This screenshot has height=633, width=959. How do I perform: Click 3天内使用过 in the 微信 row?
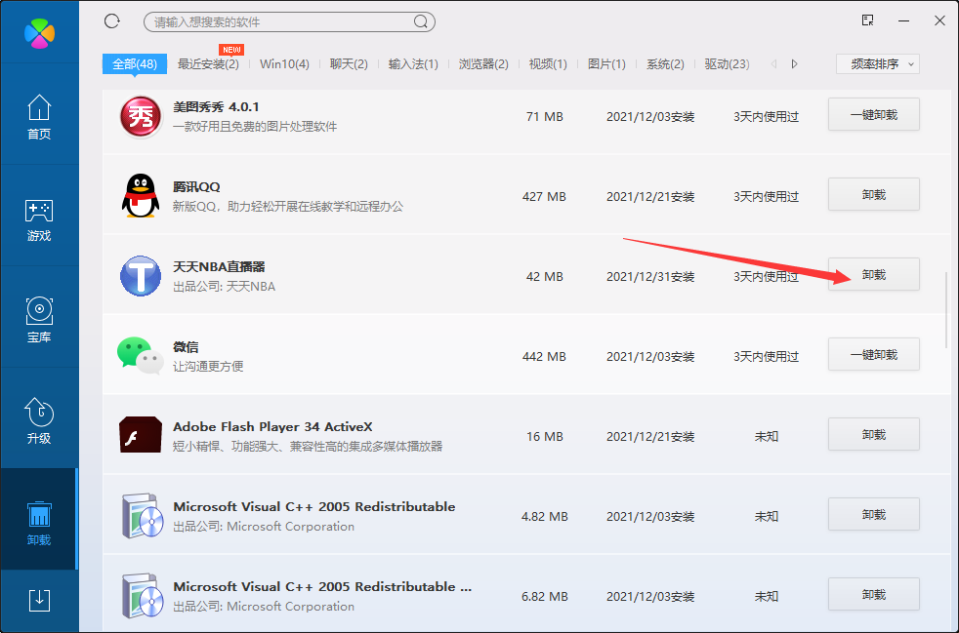[x=767, y=357]
